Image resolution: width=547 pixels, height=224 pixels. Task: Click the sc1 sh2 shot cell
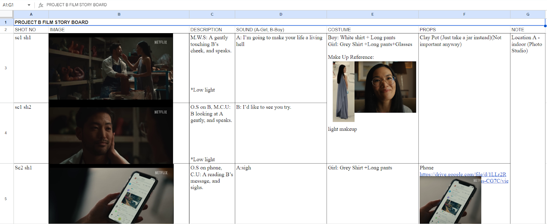pyautogui.click(x=31, y=133)
